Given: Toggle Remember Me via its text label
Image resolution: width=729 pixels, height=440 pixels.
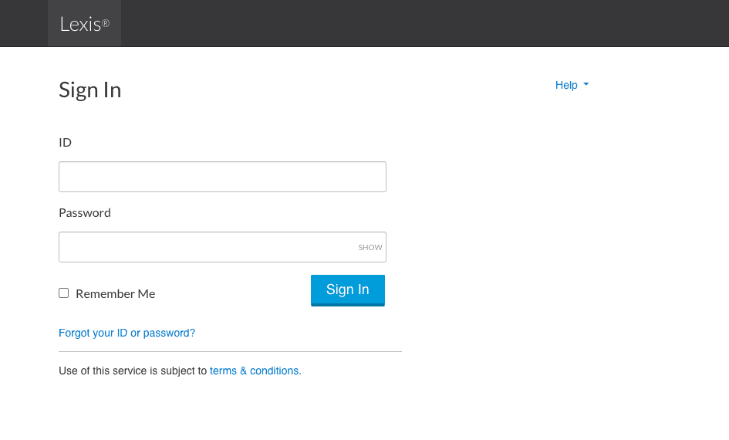Looking at the screenshot, I should tap(115, 294).
